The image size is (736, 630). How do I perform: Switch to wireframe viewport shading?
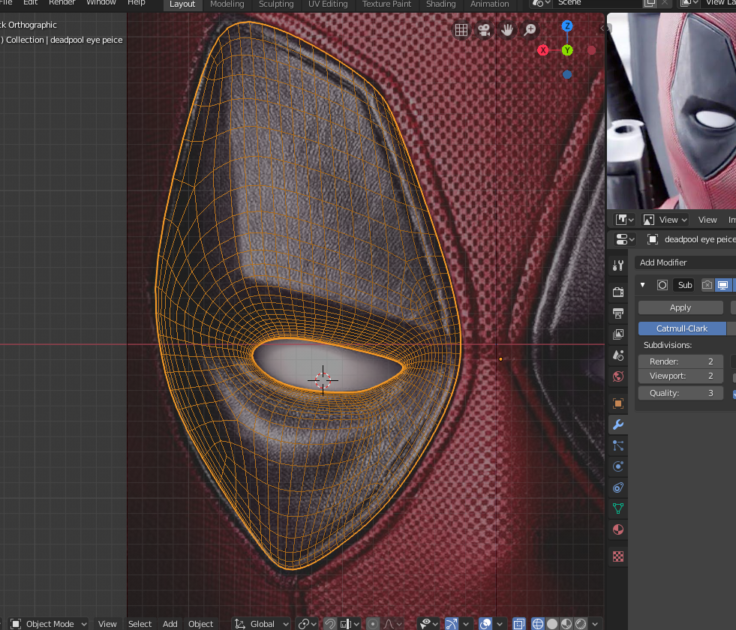pyautogui.click(x=538, y=624)
